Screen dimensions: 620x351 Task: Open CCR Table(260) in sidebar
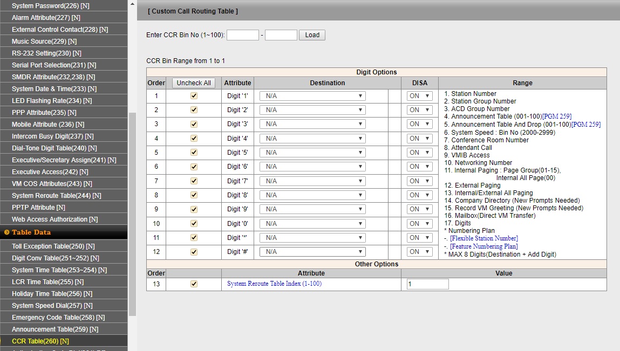click(x=40, y=341)
